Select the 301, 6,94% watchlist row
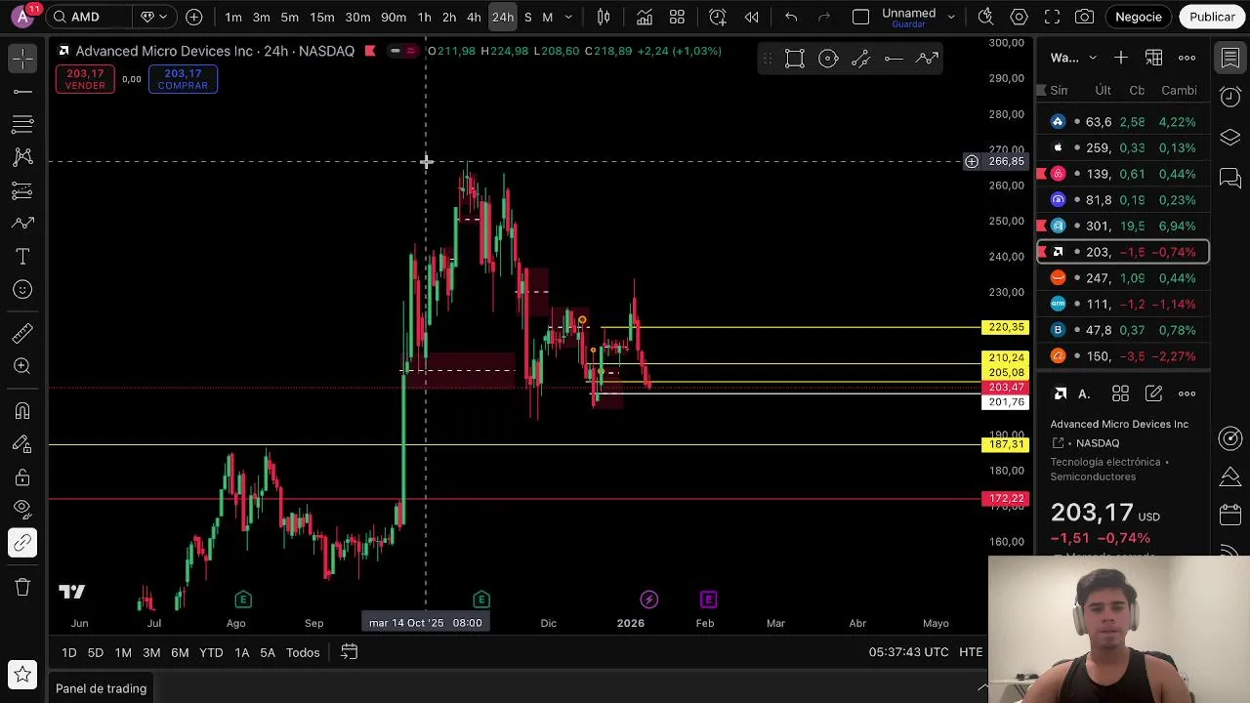The width and height of the screenshot is (1250, 703). 1123,226
